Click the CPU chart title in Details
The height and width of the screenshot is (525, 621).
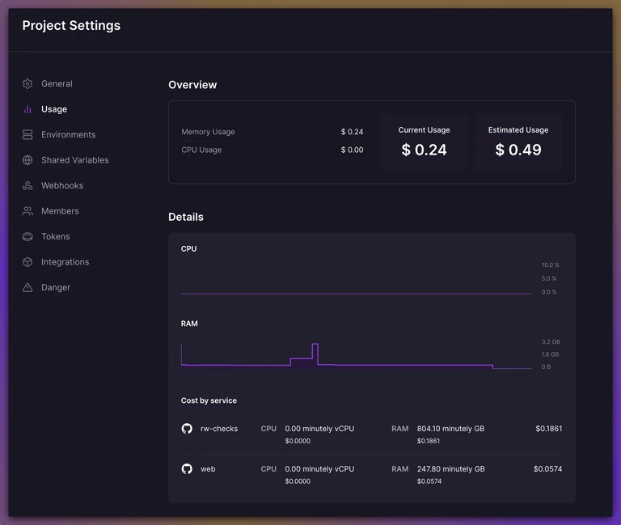188,248
